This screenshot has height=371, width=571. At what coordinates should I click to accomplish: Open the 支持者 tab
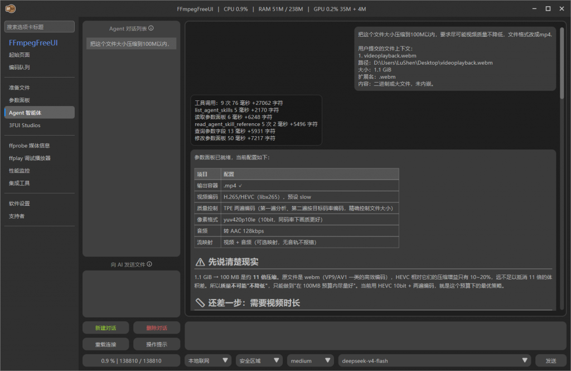(x=17, y=216)
